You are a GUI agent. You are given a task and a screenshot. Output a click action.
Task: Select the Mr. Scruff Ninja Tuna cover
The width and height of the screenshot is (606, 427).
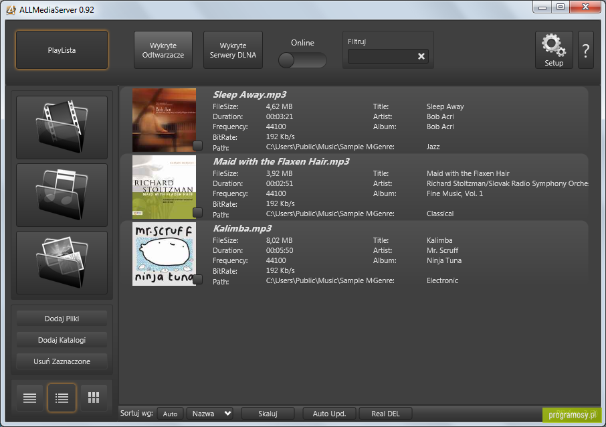pyautogui.click(x=165, y=254)
